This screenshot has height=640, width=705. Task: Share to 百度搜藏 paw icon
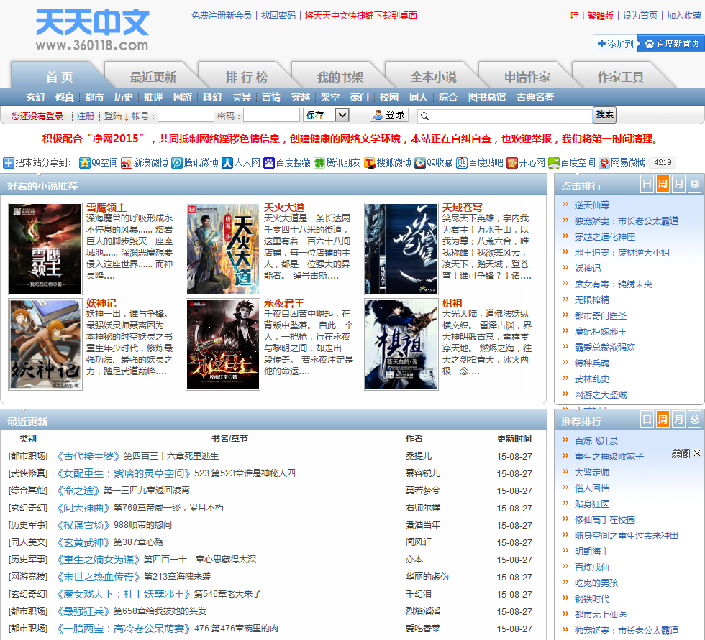[269, 163]
